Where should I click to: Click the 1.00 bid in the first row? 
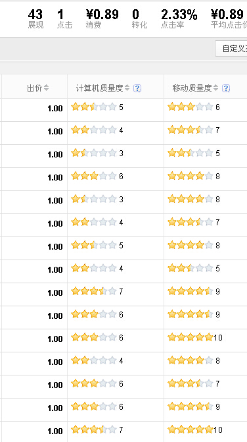click(x=55, y=109)
